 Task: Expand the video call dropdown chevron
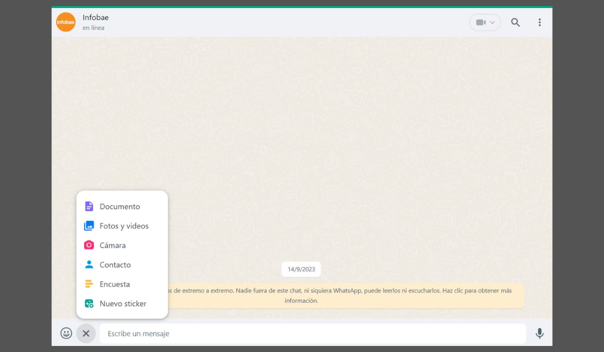pyautogui.click(x=492, y=23)
